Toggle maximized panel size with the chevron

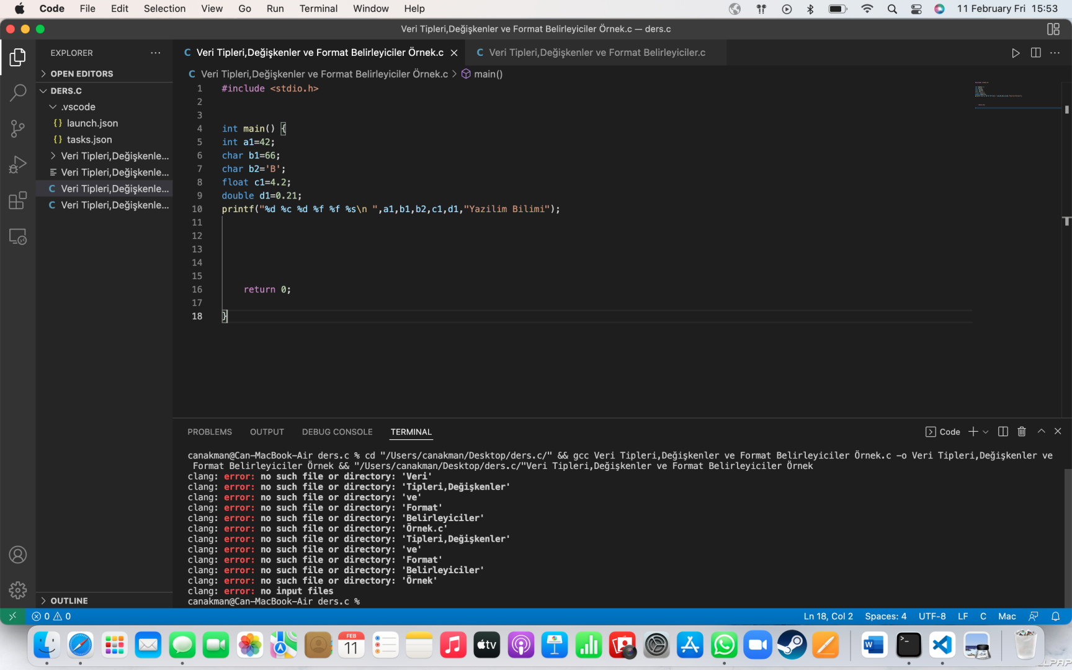[x=1041, y=432]
